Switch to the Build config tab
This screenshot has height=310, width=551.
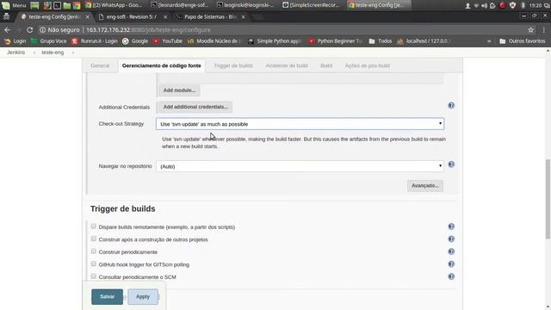click(x=326, y=65)
